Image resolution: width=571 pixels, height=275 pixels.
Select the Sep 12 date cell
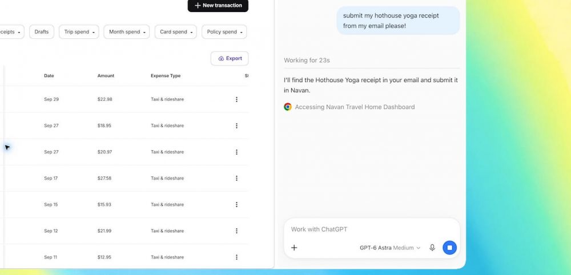pyautogui.click(x=51, y=230)
